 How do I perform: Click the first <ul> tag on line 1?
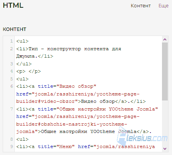[22, 41]
